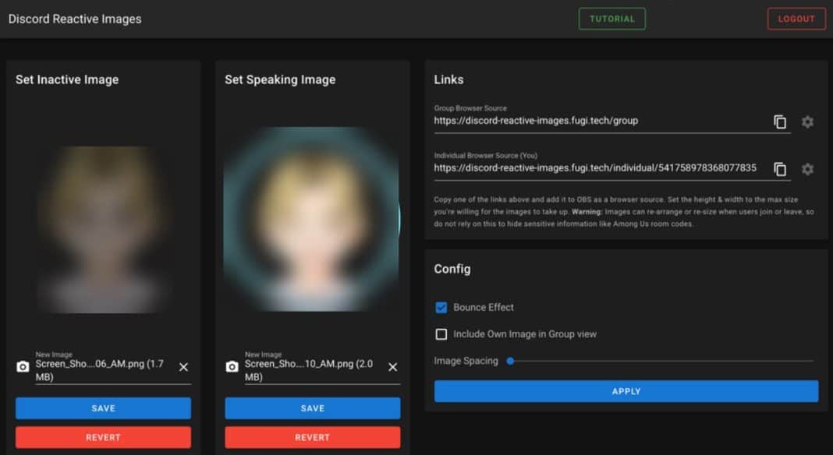Apply the configuration changes
Image resolution: width=833 pixels, height=455 pixels.
pyautogui.click(x=626, y=391)
